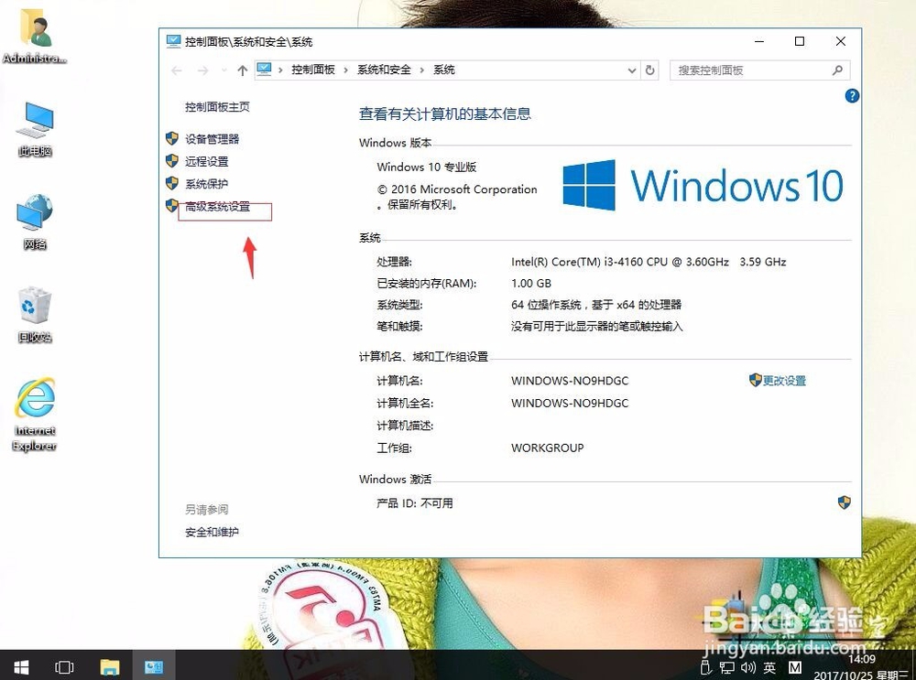Click the 英 input language indicator

tap(770, 667)
